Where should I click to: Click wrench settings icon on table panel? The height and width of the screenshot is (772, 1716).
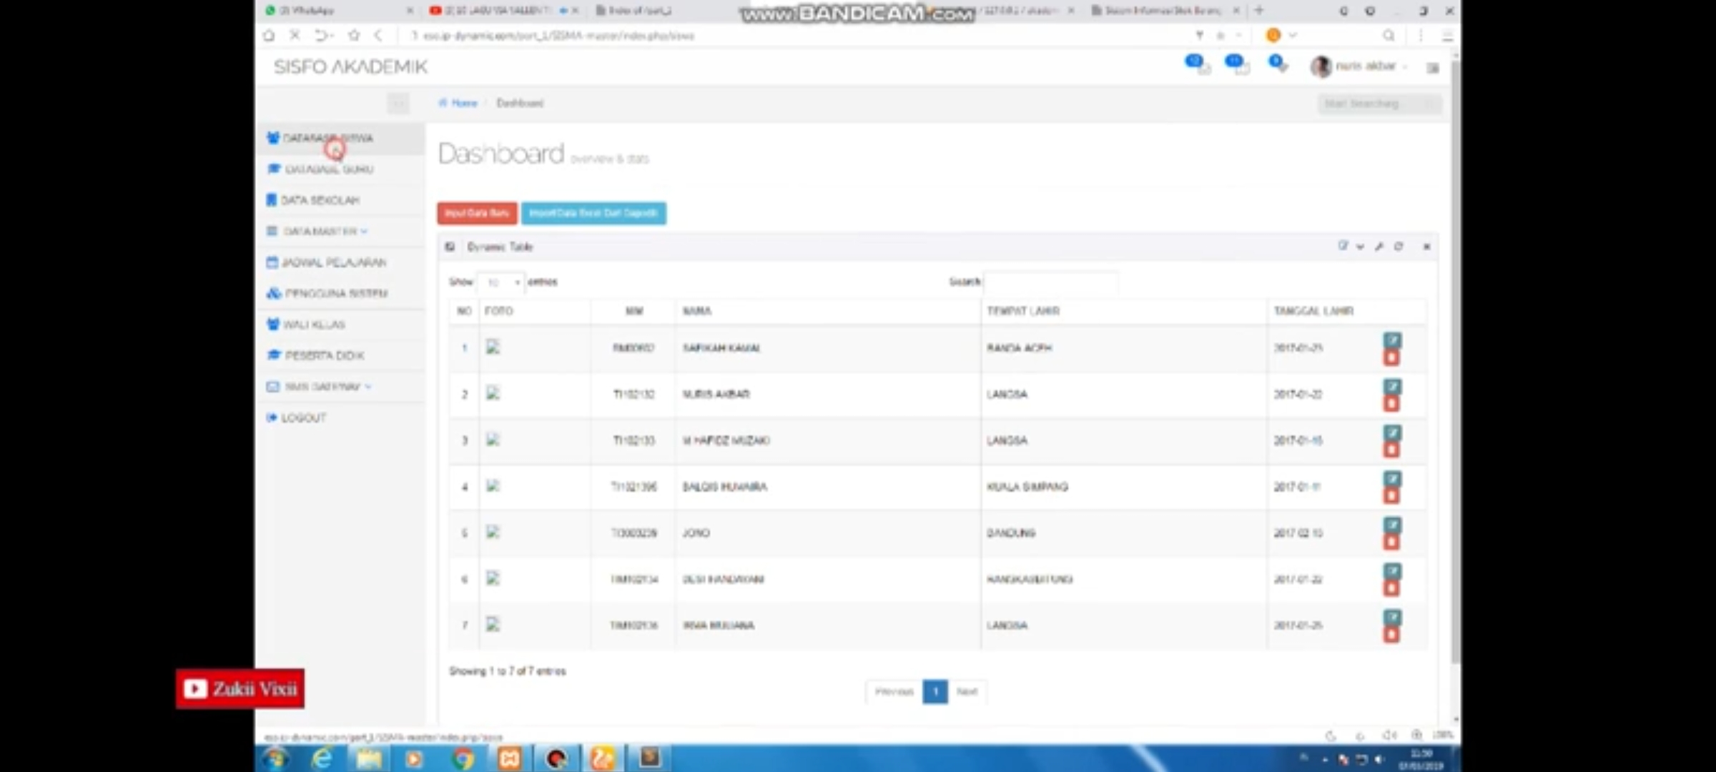(x=1379, y=247)
